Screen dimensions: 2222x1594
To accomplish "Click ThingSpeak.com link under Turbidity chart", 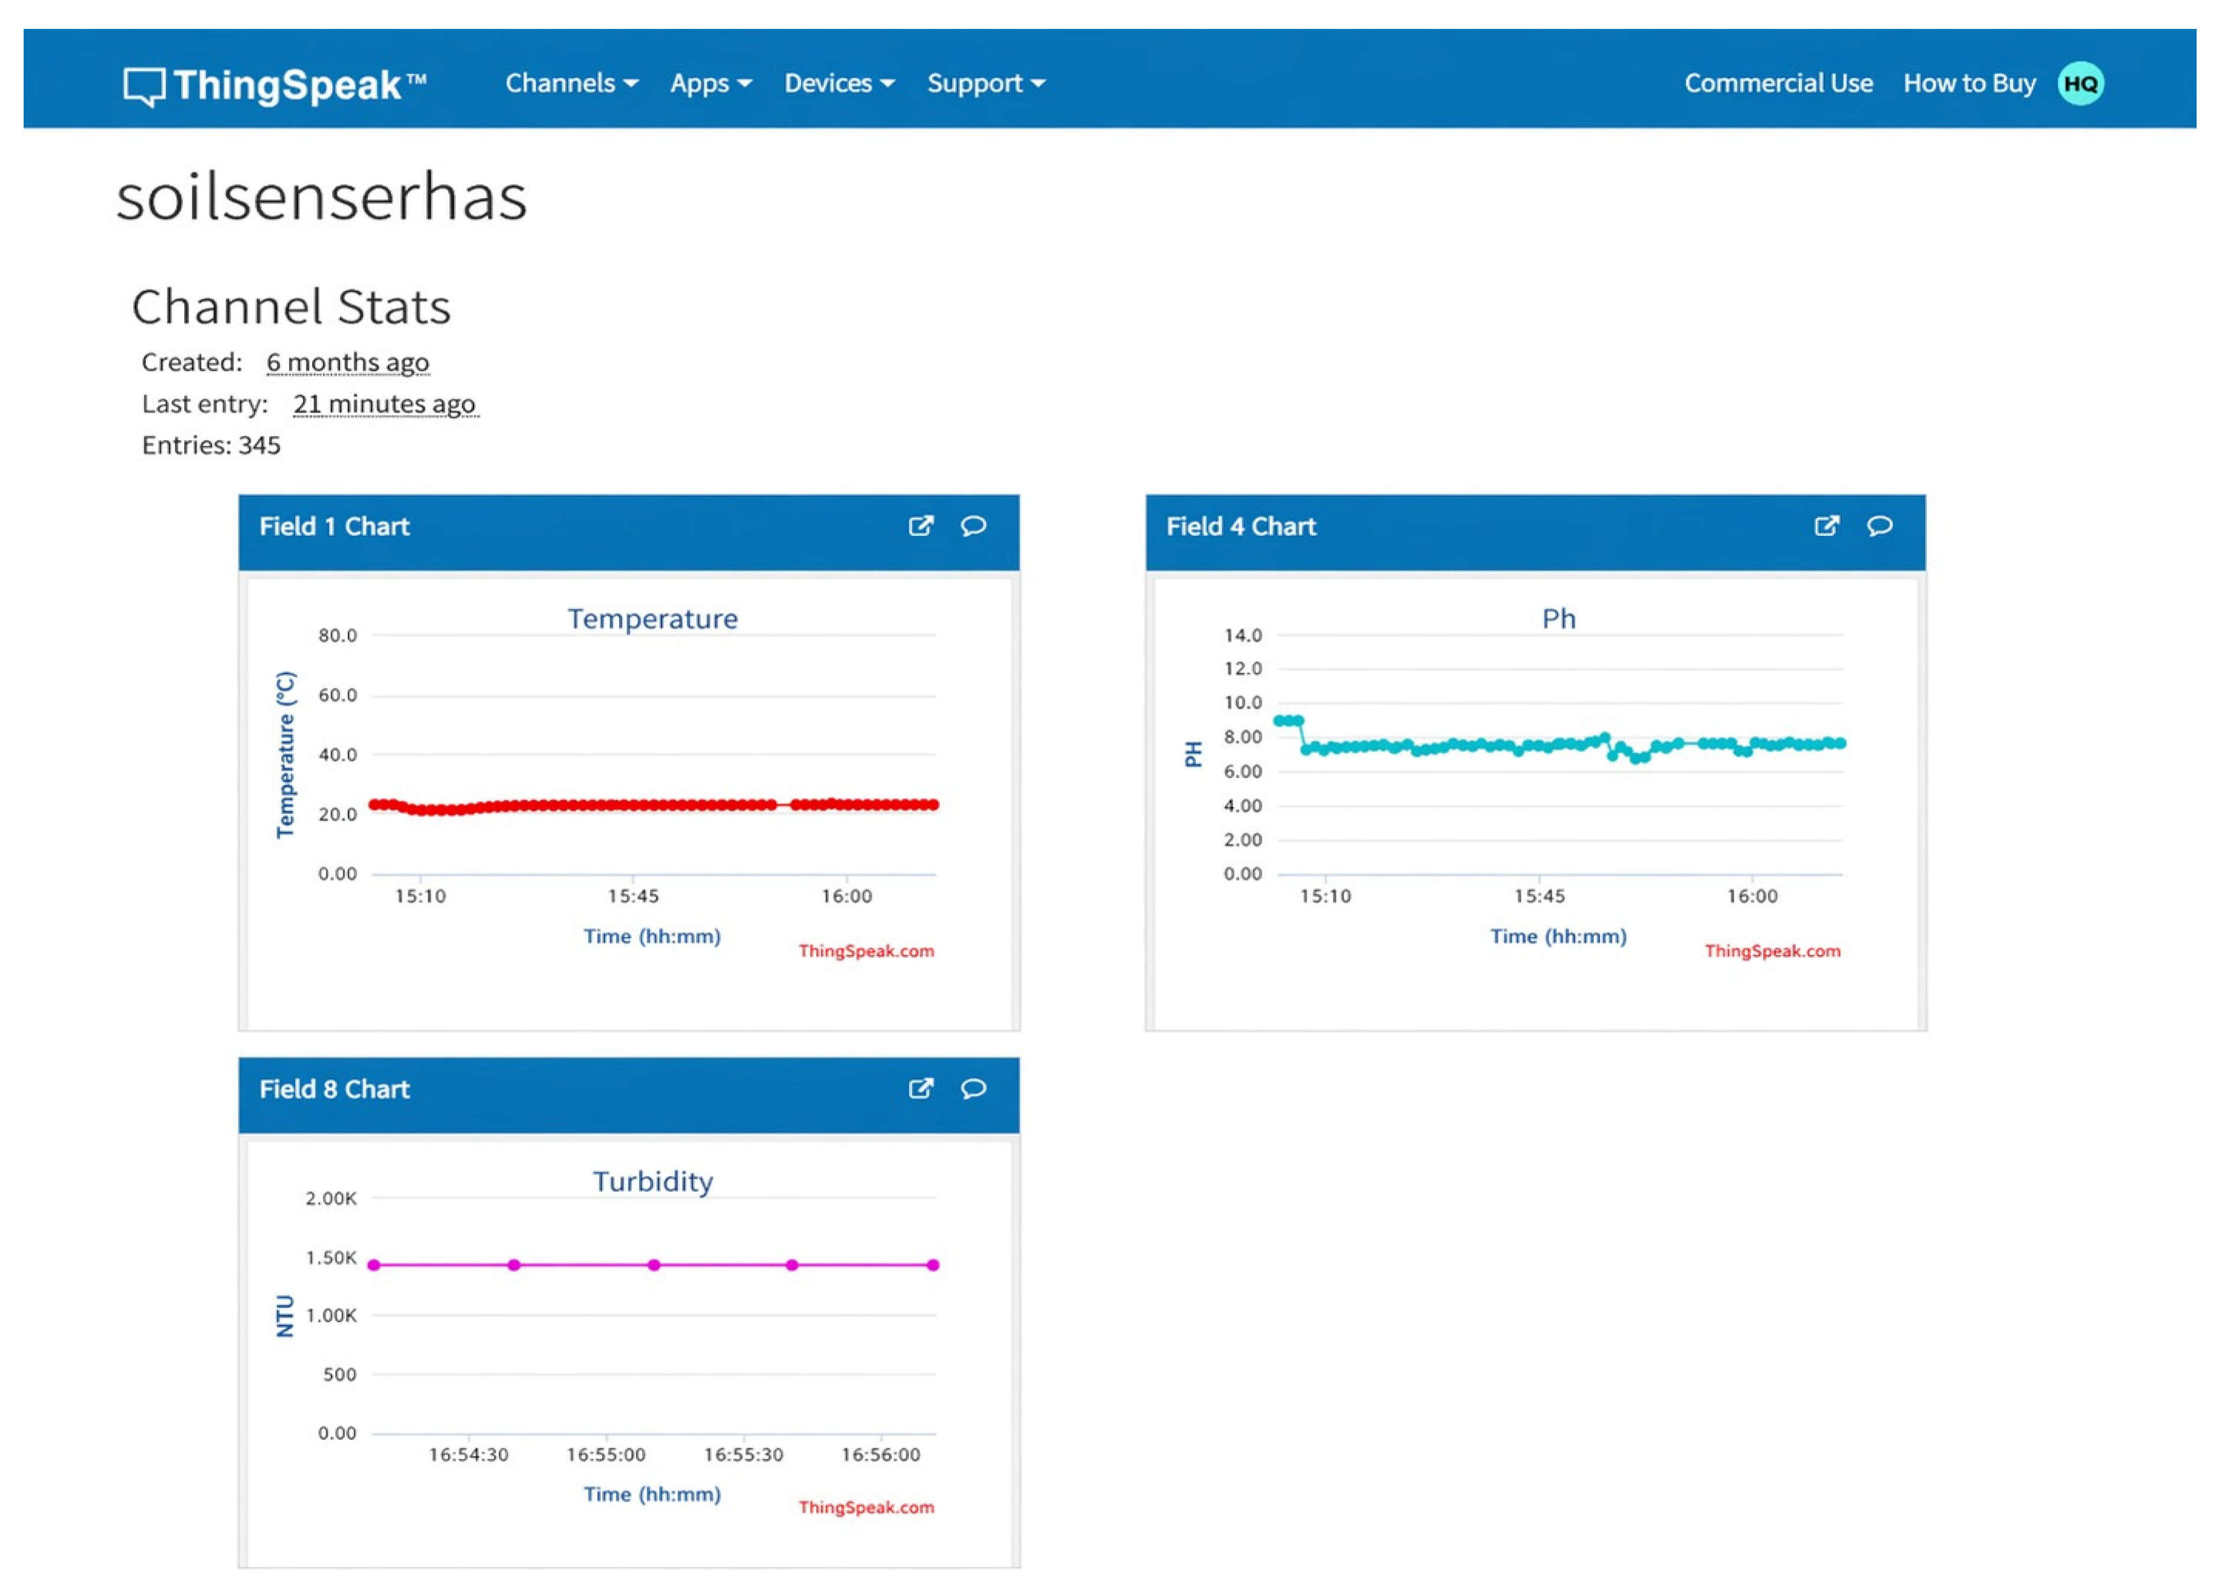I will [866, 1507].
